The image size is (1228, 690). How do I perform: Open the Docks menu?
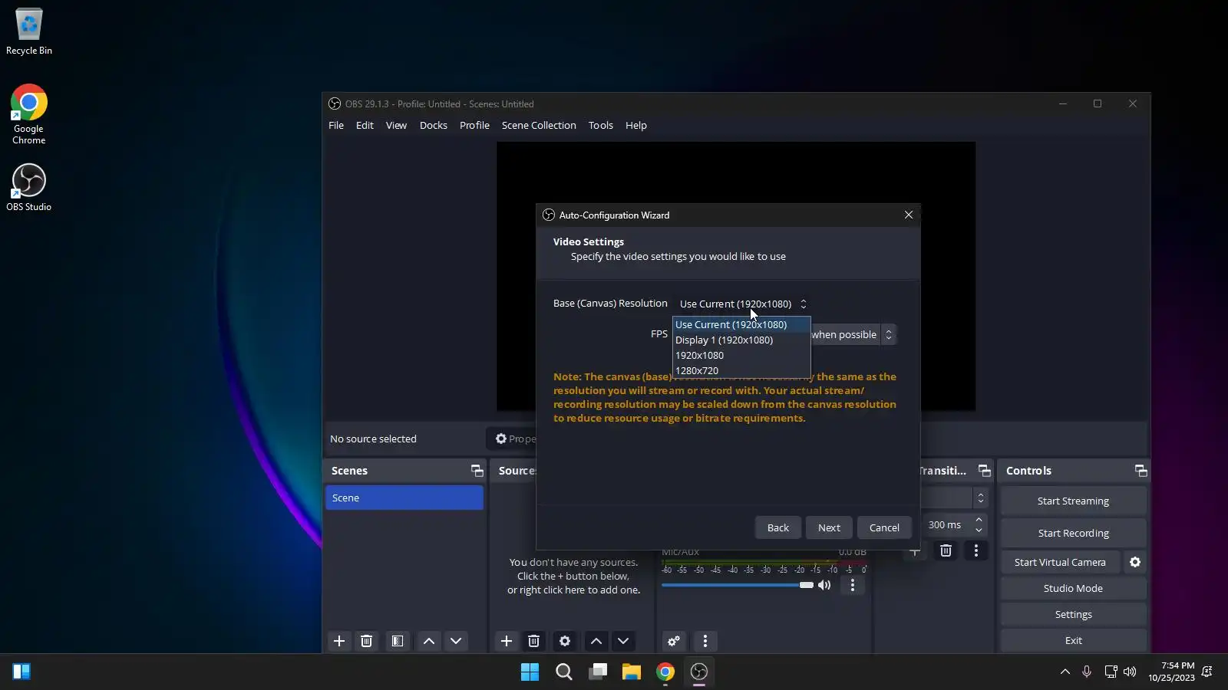pos(434,125)
